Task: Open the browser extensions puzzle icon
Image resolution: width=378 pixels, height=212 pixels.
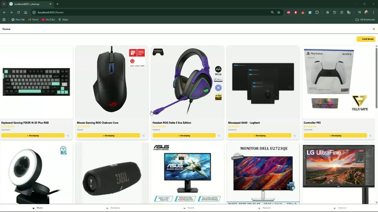Action: coord(317,12)
